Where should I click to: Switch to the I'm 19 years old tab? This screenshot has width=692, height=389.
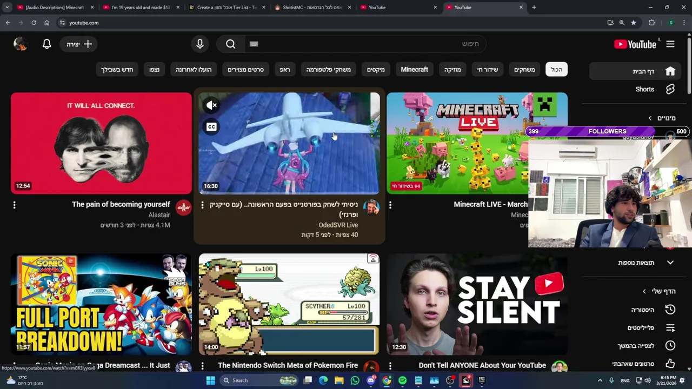pyautogui.click(x=141, y=8)
